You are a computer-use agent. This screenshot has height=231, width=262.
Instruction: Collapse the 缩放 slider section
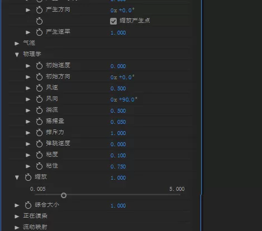(17, 177)
